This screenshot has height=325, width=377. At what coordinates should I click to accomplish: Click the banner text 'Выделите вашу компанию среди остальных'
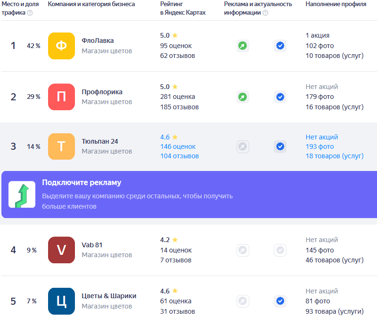tap(112, 196)
